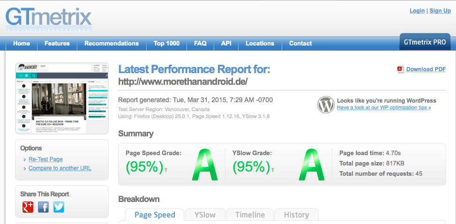Open the Download PDF link
456x224 pixels.
tap(426, 69)
